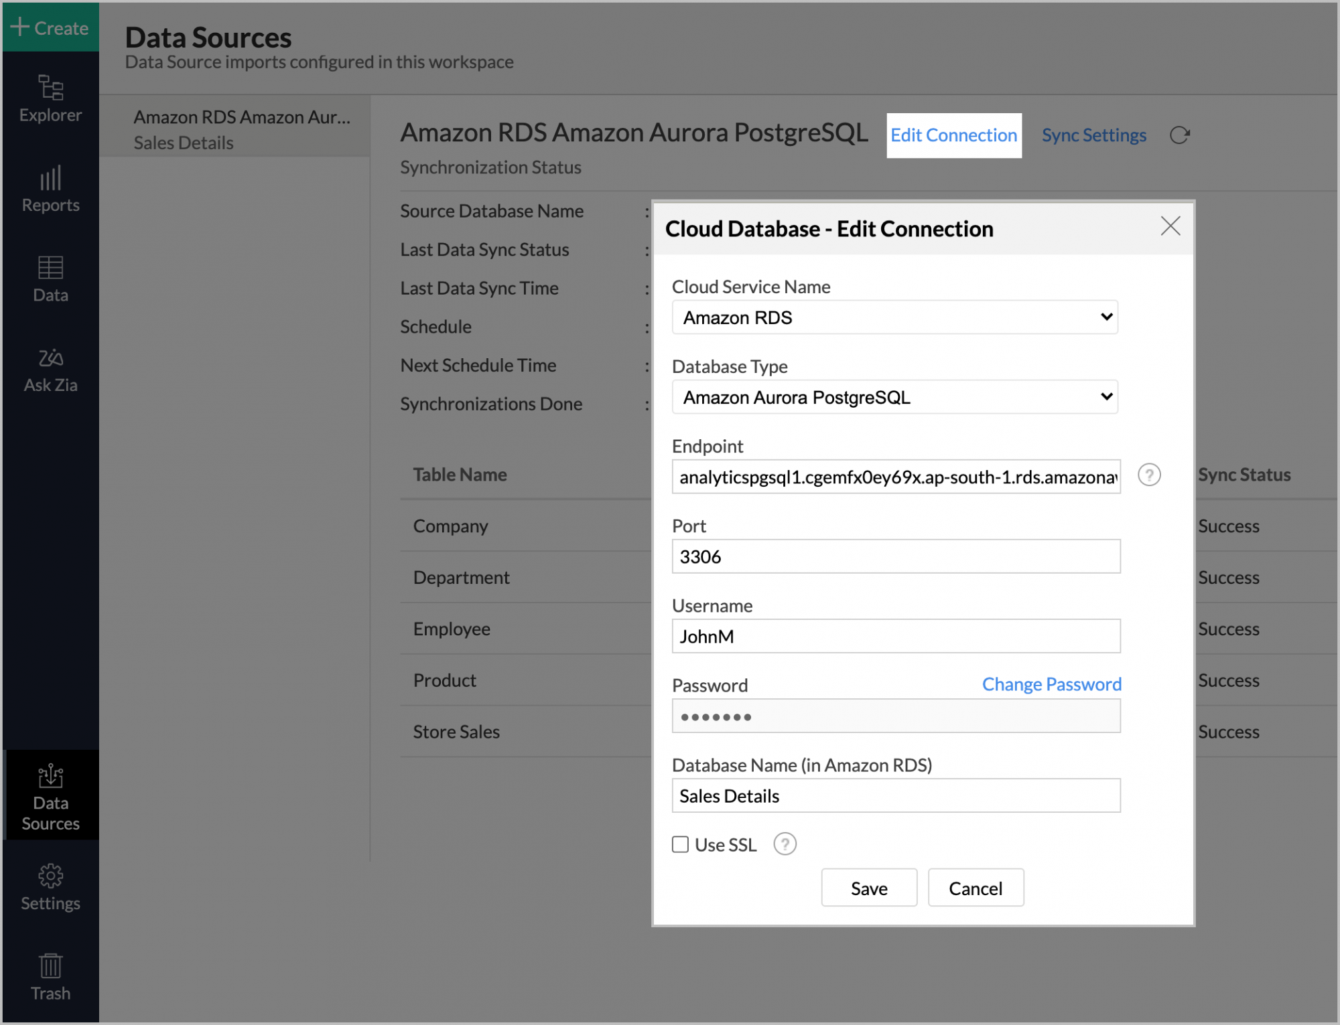Open the Reports sidebar icon

[x=50, y=189]
